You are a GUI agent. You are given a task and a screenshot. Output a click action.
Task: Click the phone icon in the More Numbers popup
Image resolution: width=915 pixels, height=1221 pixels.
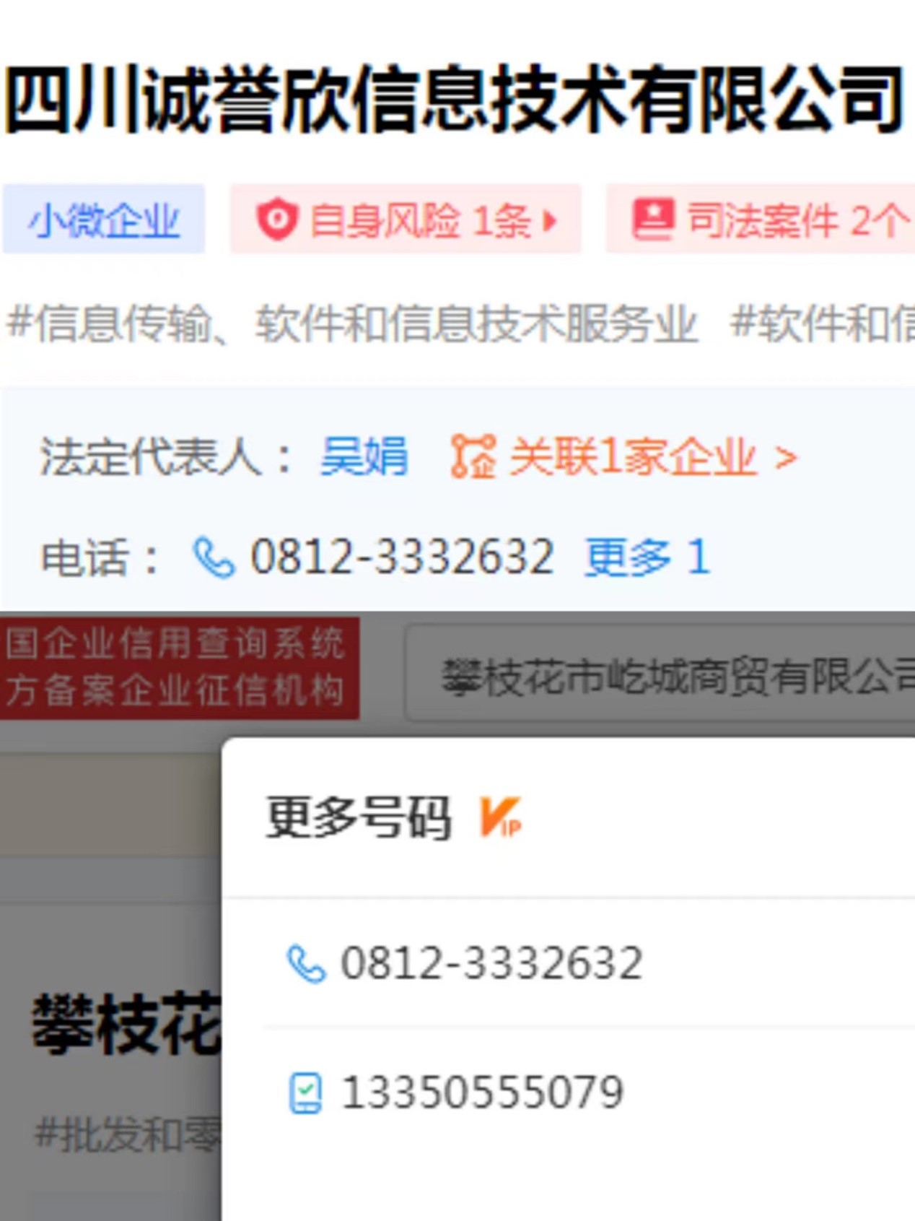pos(307,964)
